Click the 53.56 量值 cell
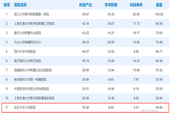Image resolution: width=170 pixels, height=113 pixels. [x=159, y=79]
